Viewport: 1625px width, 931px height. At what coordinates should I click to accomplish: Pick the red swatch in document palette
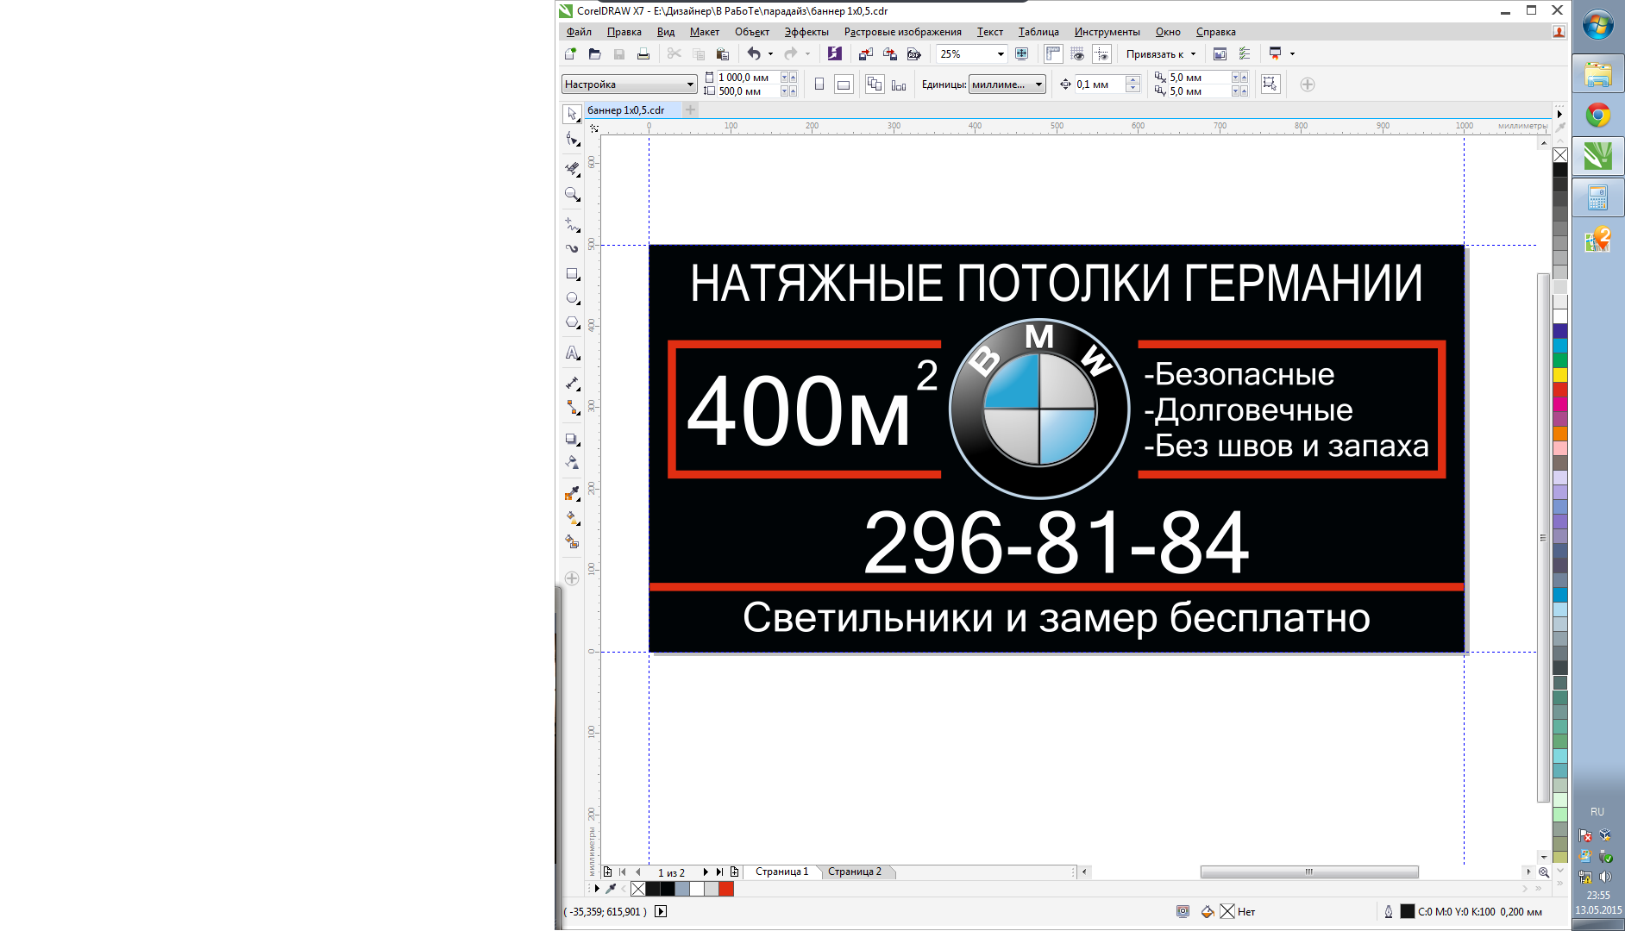(x=726, y=889)
